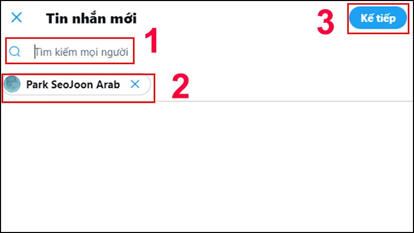Click the Tin nhắn mới heading
Image resolution: width=414 pixels, height=233 pixels.
(91, 19)
